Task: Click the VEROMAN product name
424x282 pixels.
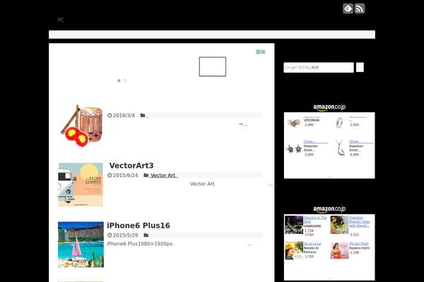Action: [311, 121]
